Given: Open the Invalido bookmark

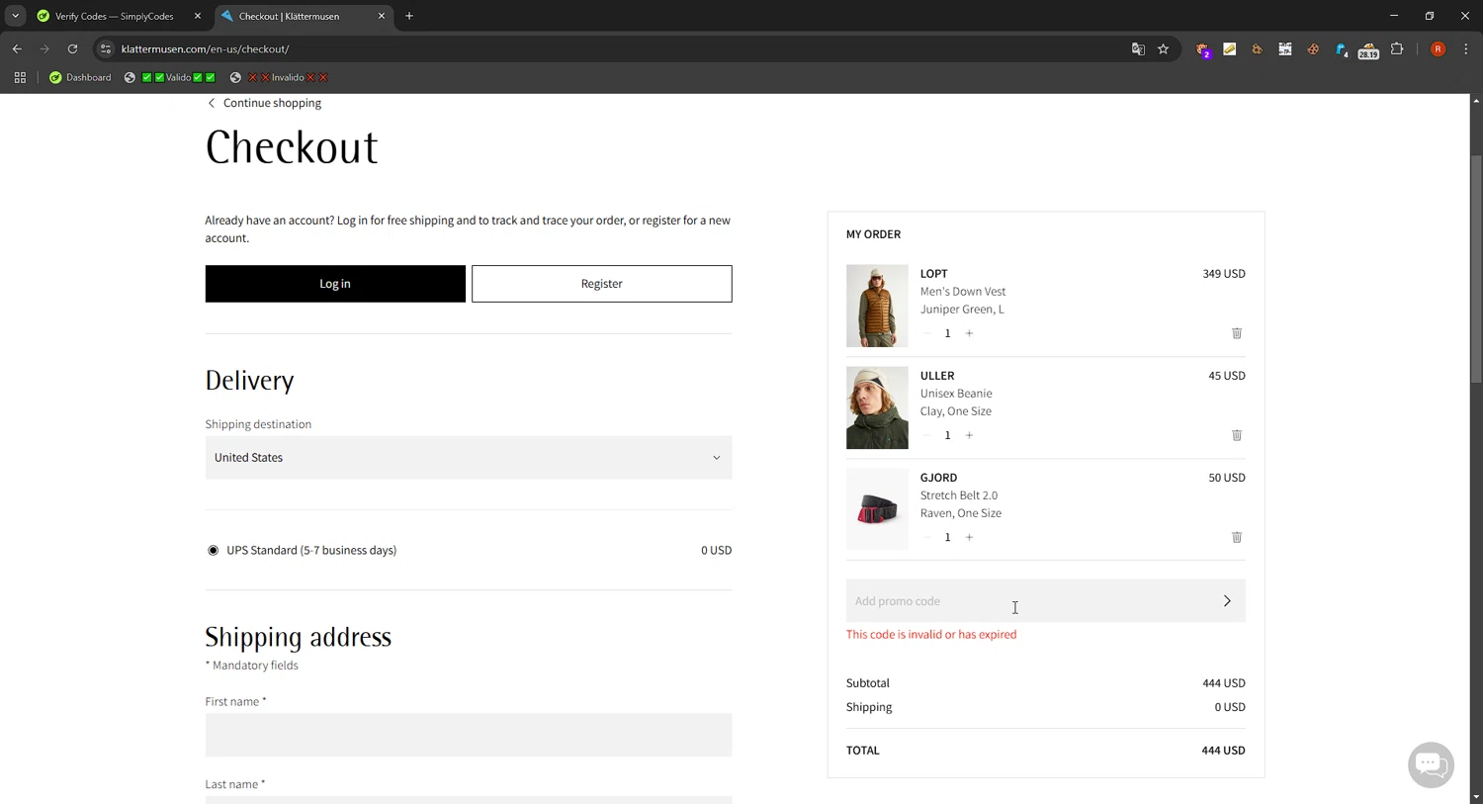Looking at the screenshot, I should 278,77.
